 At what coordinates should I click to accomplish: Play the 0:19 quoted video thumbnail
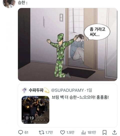click(x=35, y=110)
